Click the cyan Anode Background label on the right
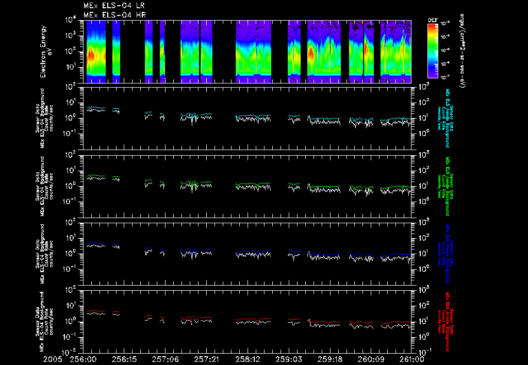528x365 pixels. (x=445, y=118)
